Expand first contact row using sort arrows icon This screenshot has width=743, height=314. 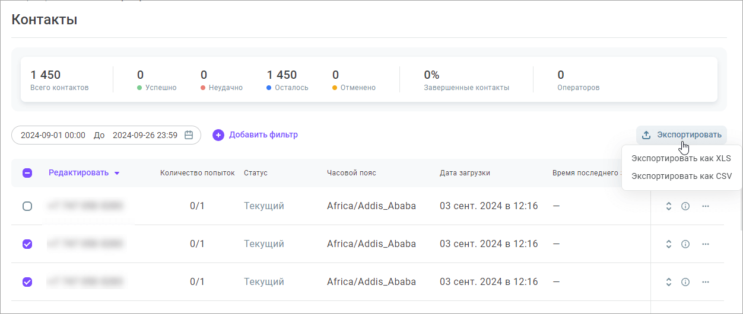(x=668, y=206)
